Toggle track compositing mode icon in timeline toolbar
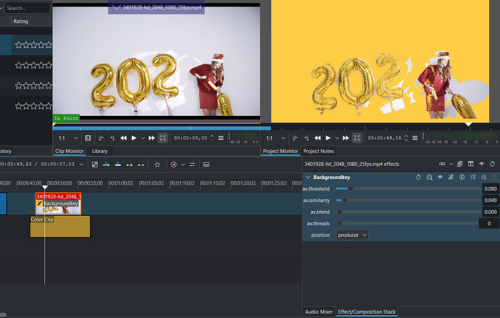Screen dimensions: 500x318 95,164
